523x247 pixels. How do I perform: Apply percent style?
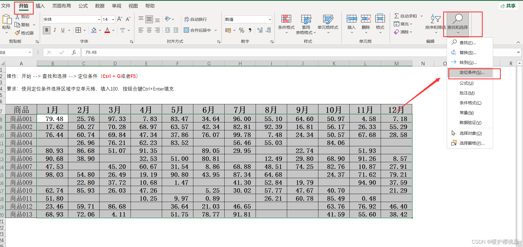(242, 30)
